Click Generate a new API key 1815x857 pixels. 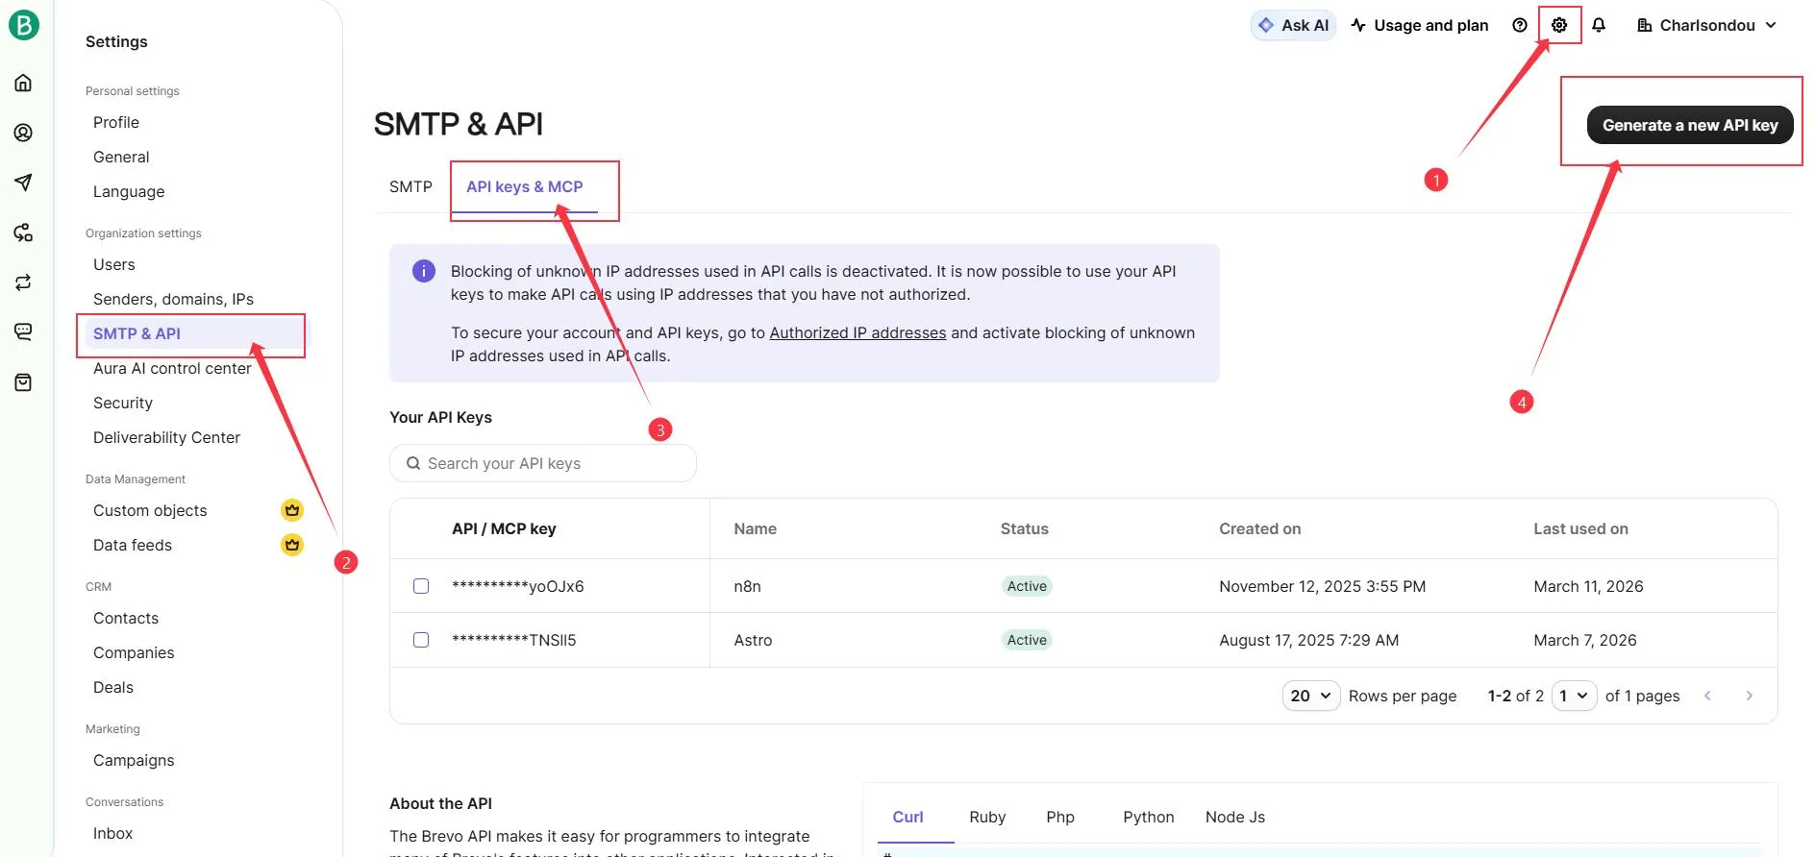1690,125
